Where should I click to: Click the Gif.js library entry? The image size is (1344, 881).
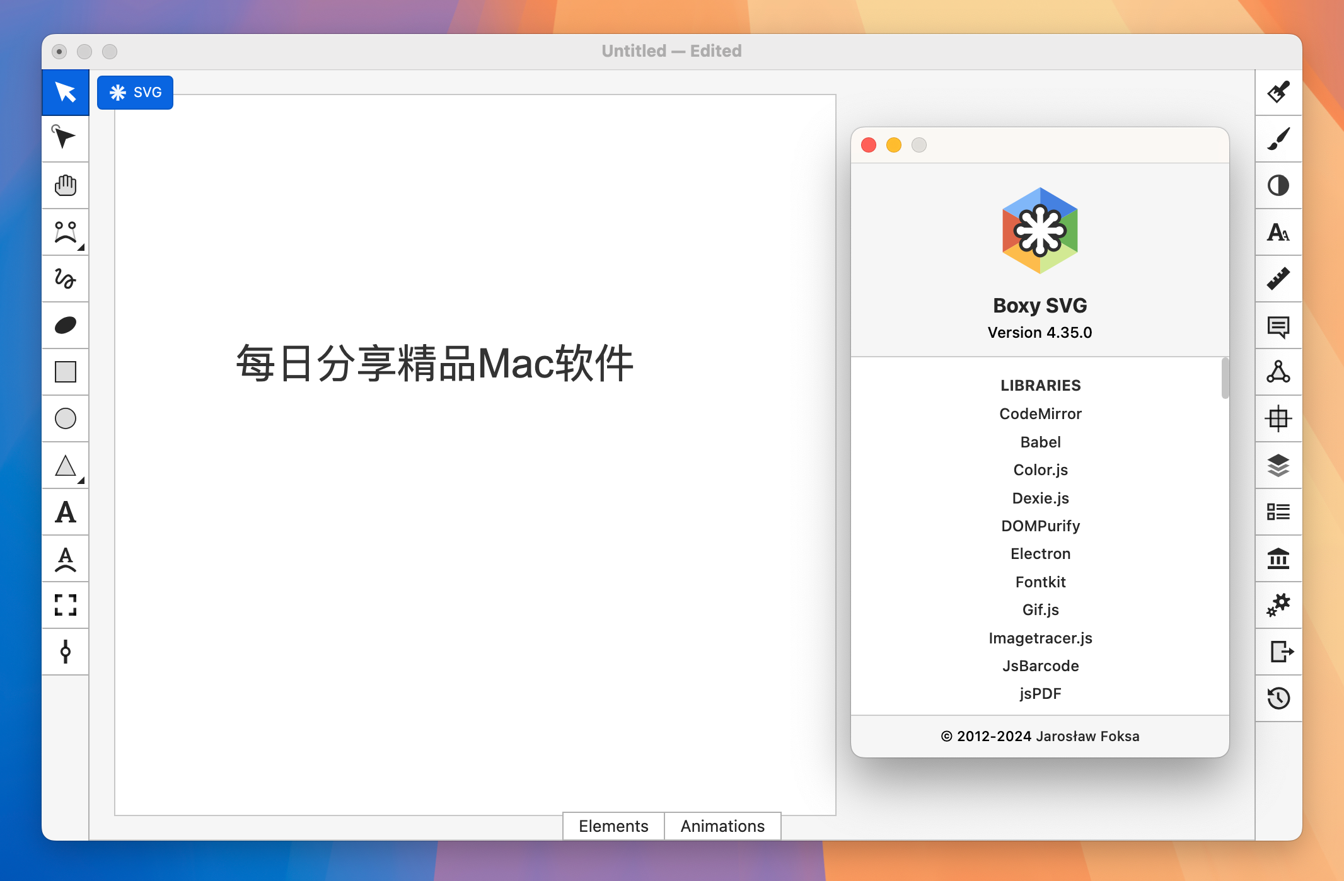coord(1040,610)
